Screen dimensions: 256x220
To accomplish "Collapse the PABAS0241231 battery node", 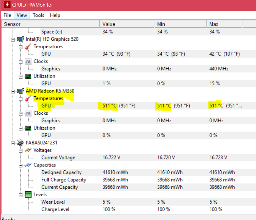I will (x=13, y=143).
